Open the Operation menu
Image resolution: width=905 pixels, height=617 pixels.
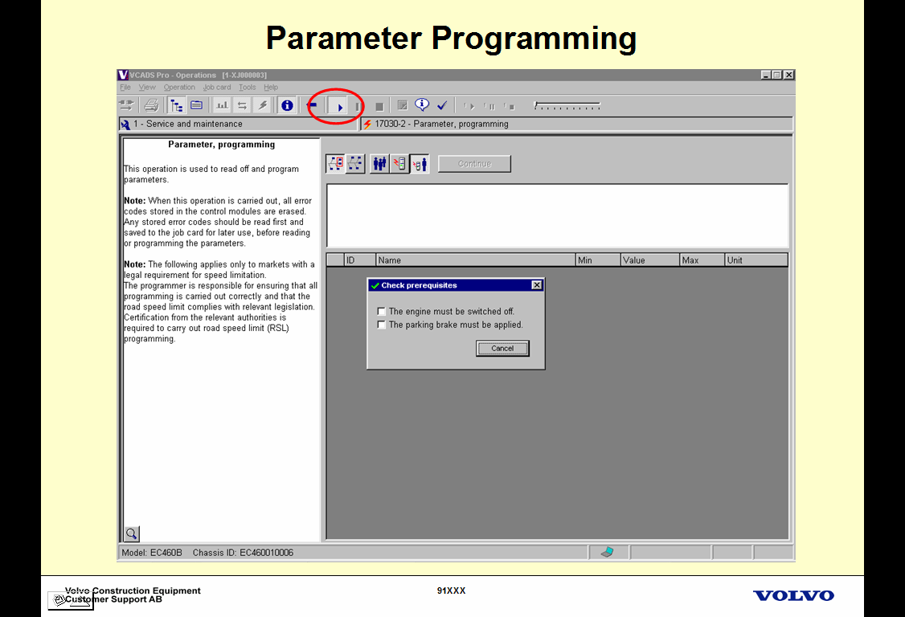coord(179,87)
